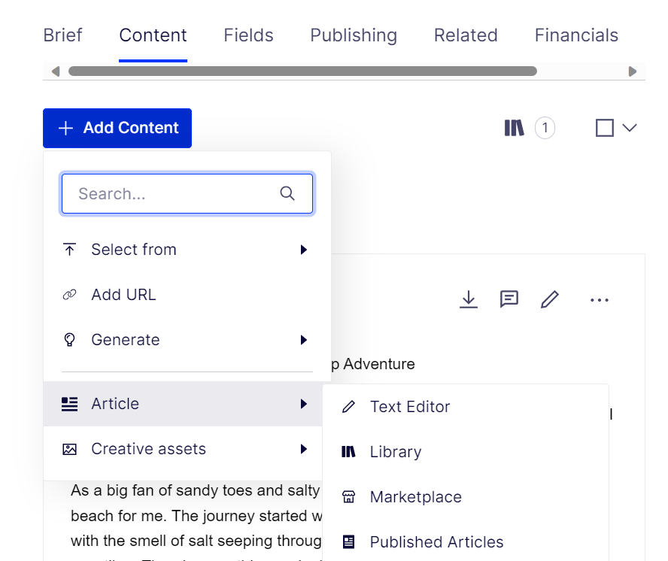Image resolution: width=668 pixels, height=561 pixels.
Task: Expand the chevron beside the checkbox
Action: point(630,129)
